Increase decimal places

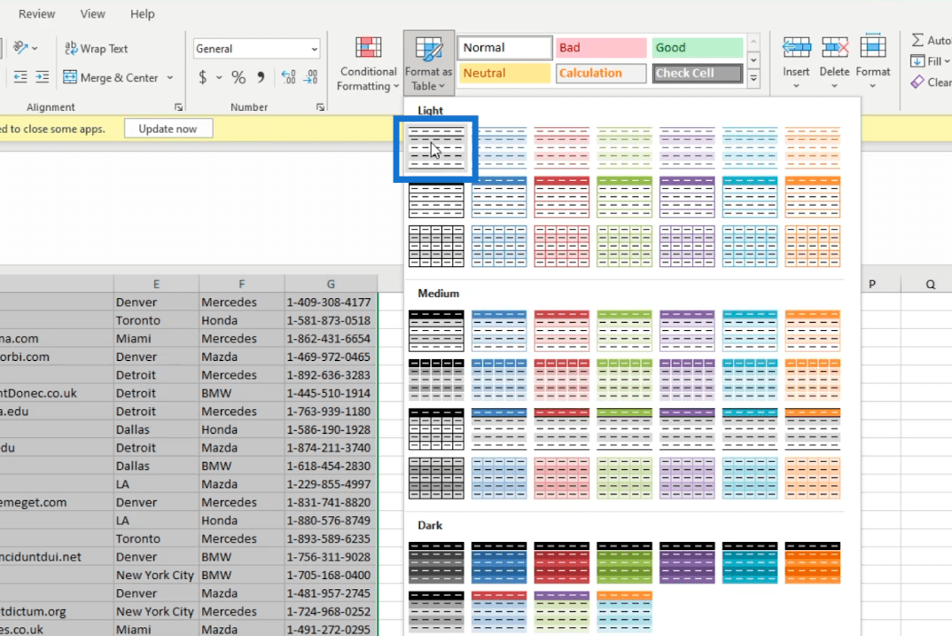[x=288, y=77]
